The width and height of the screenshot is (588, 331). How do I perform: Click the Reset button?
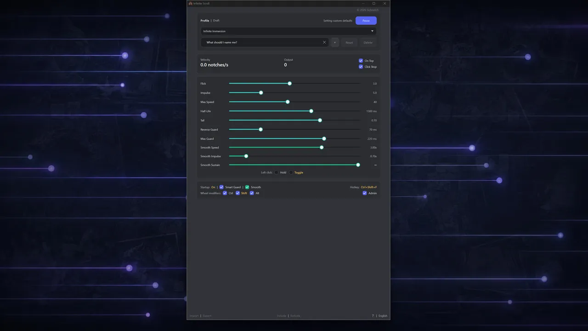tap(349, 42)
